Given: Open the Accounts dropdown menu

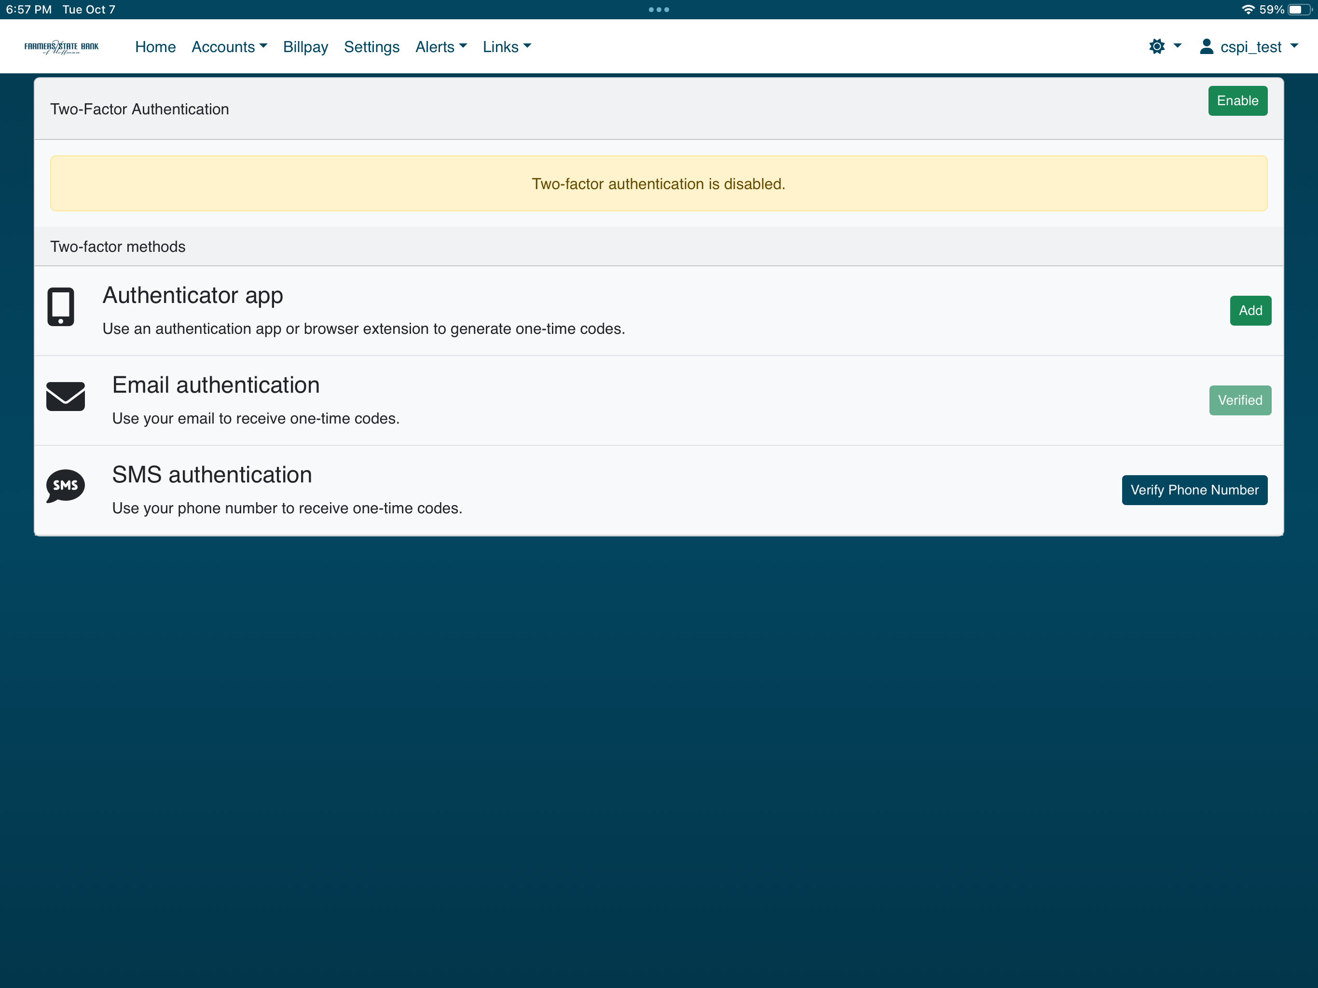Looking at the screenshot, I should point(230,46).
